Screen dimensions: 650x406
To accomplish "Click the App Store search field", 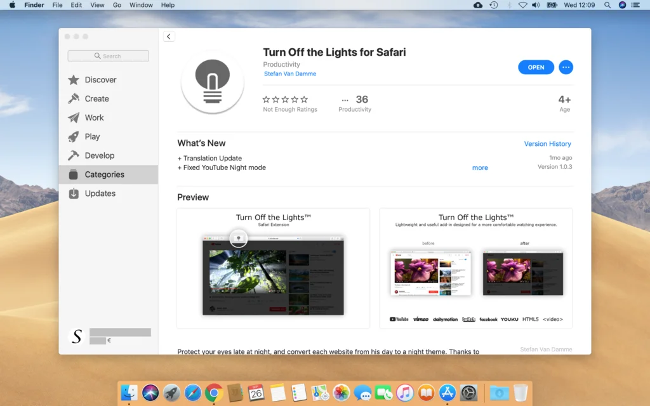I will [108, 56].
